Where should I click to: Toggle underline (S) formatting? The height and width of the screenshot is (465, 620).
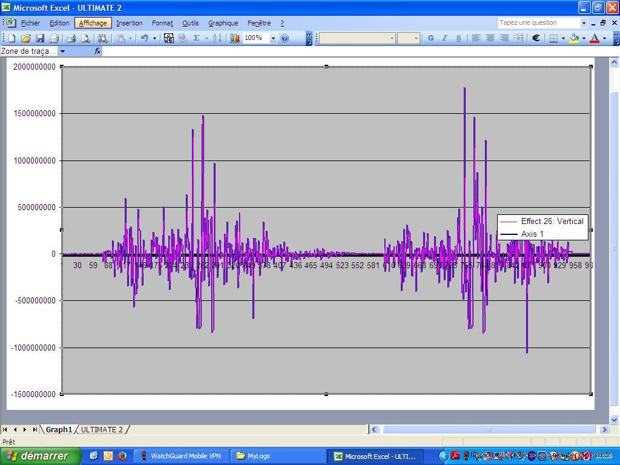coord(458,38)
